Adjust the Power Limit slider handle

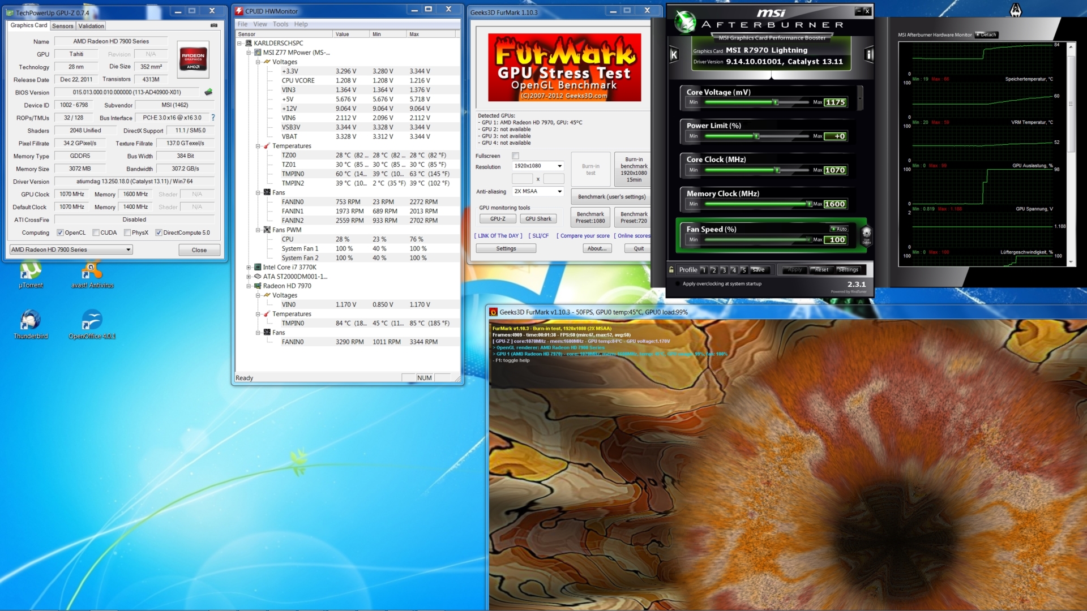coord(756,136)
